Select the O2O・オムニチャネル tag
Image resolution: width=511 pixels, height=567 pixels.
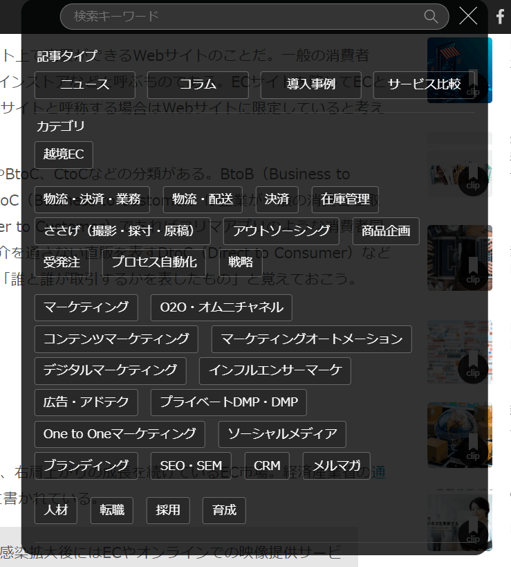coord(221,307)
